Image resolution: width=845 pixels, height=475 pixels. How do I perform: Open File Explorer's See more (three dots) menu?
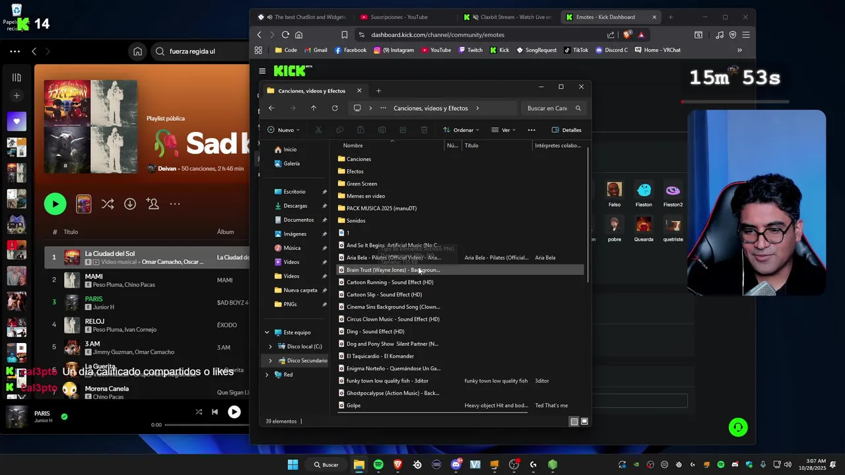531,130
